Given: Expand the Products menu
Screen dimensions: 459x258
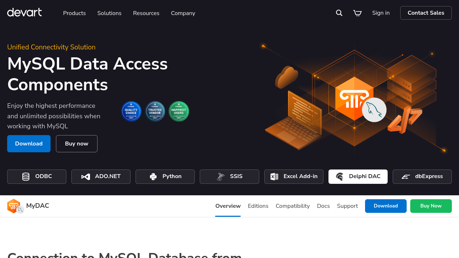Looking at the screenshot, I should point(75,13).
